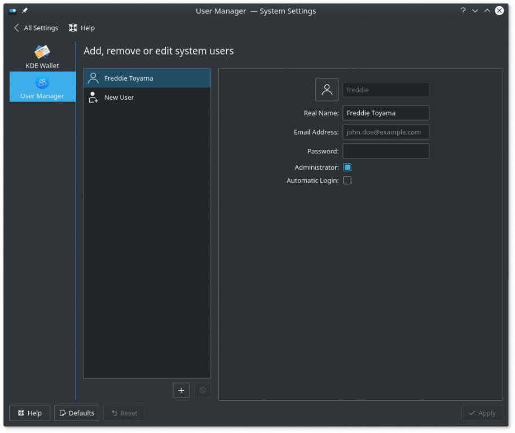Focus the Email Address field
The width and height of the screenshot is (515, 433).
pos(386,132)
